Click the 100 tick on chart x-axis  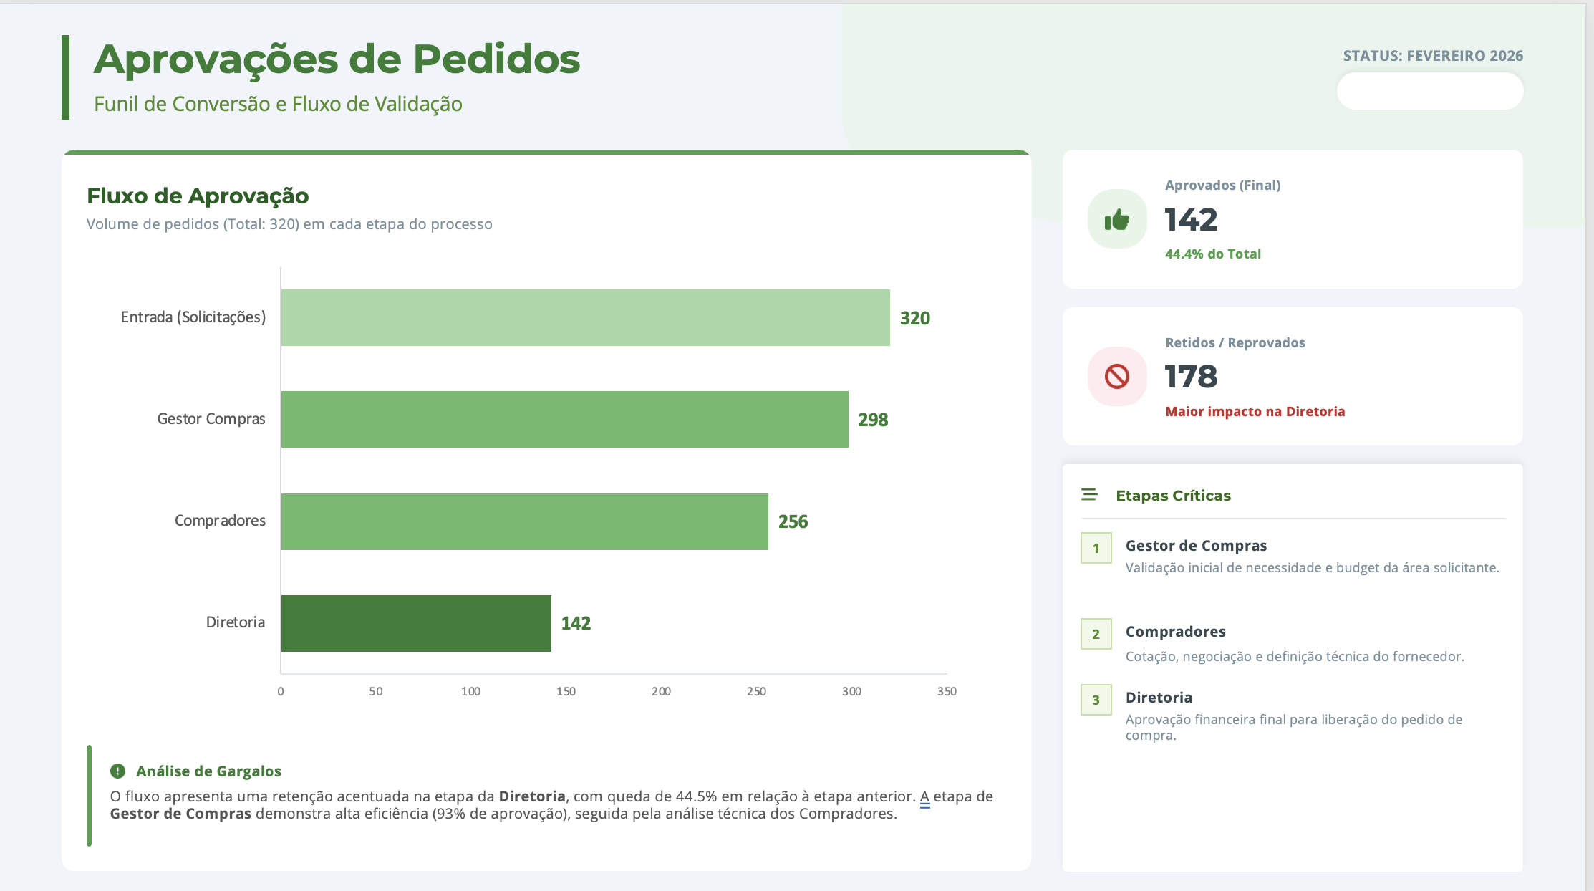click(470, 691)
